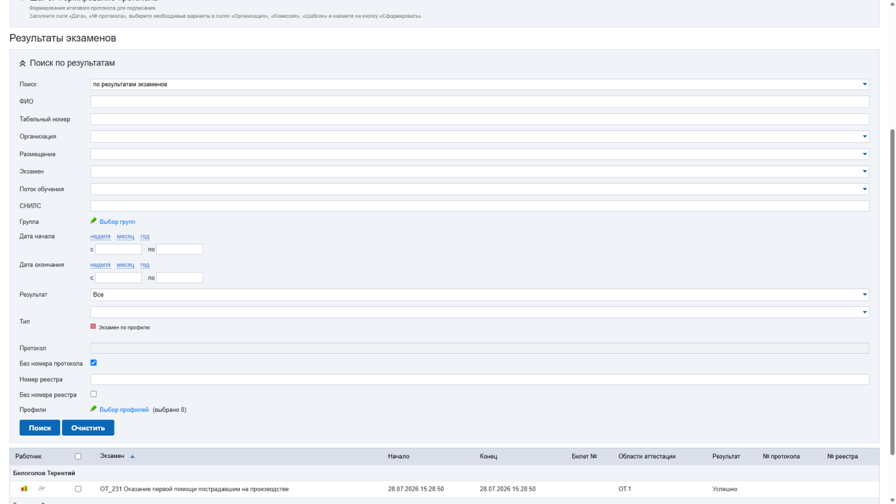Click the ФИО input field

[479, 102]
